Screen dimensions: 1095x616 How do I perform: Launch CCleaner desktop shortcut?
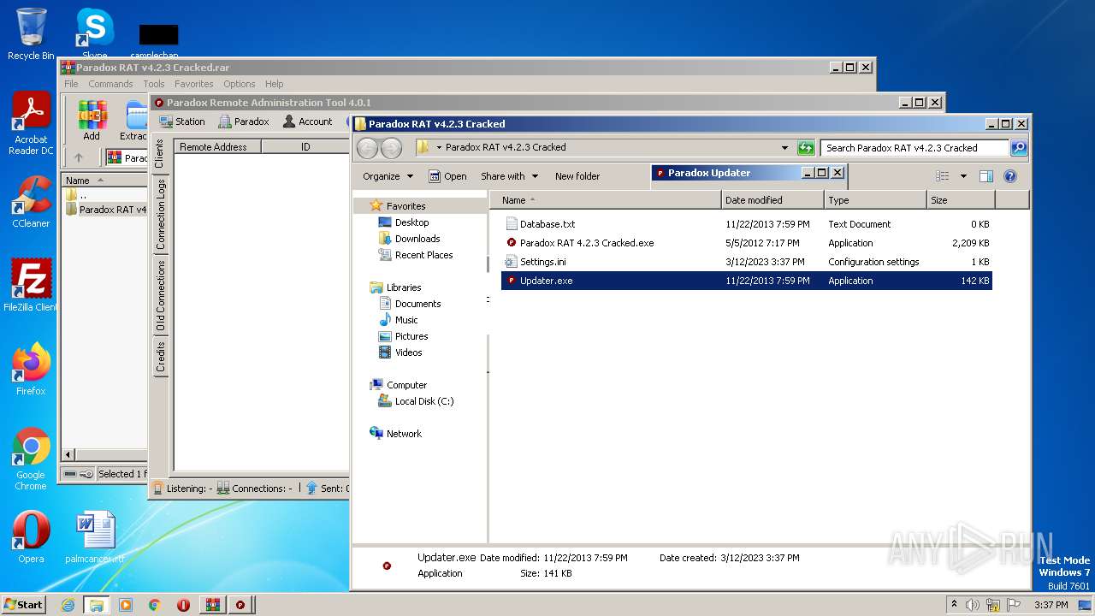click(x=31, y=202)
